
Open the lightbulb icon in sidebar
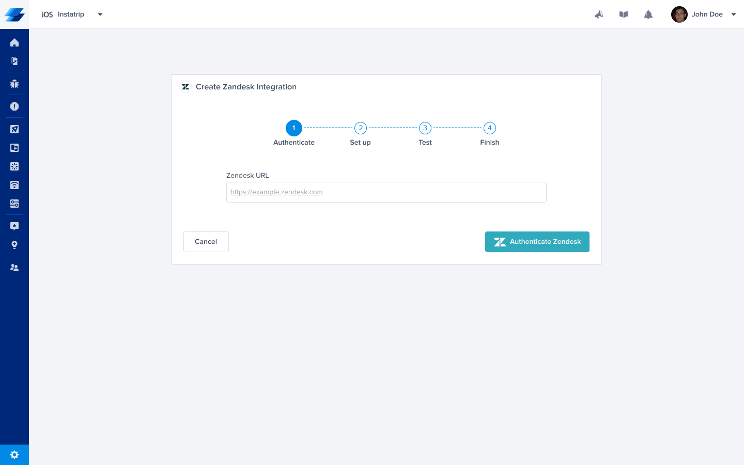14,245
